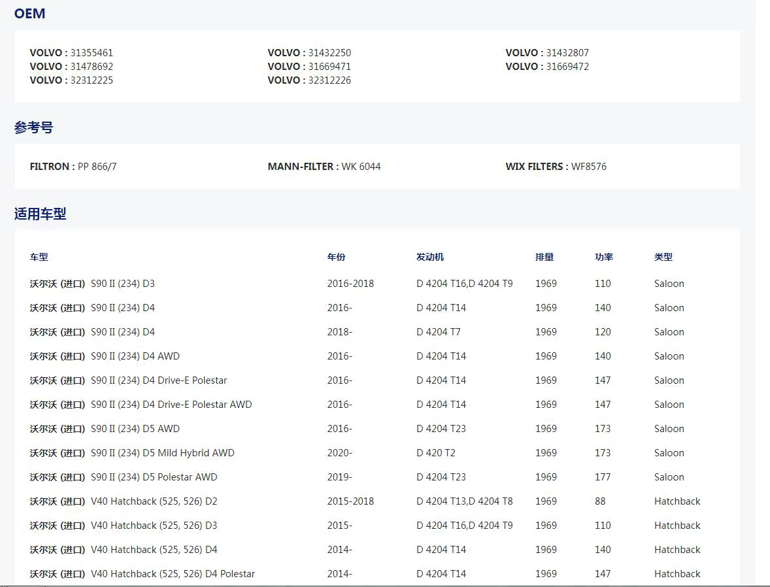Click the 功率 column header

[x=604, y=257]
